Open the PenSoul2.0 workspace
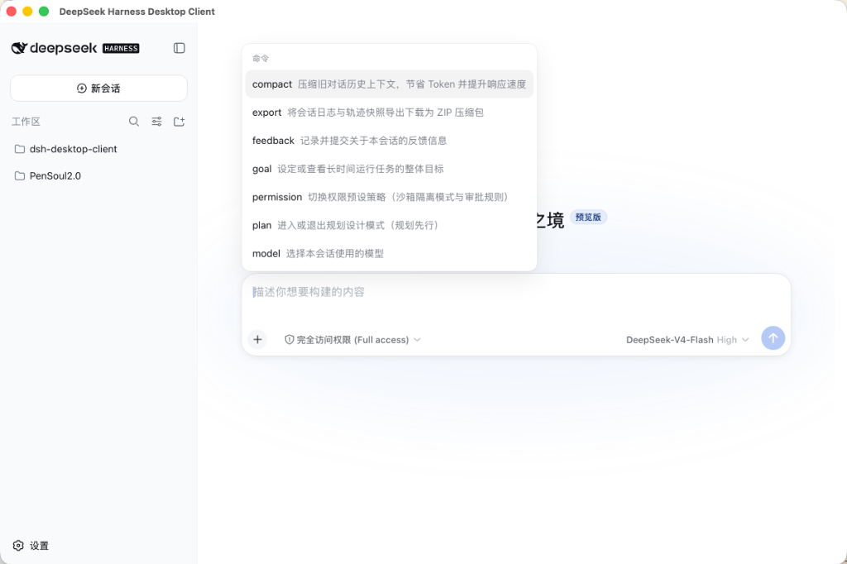This screenshot has height=564, width=847. [x=99, y=176]
